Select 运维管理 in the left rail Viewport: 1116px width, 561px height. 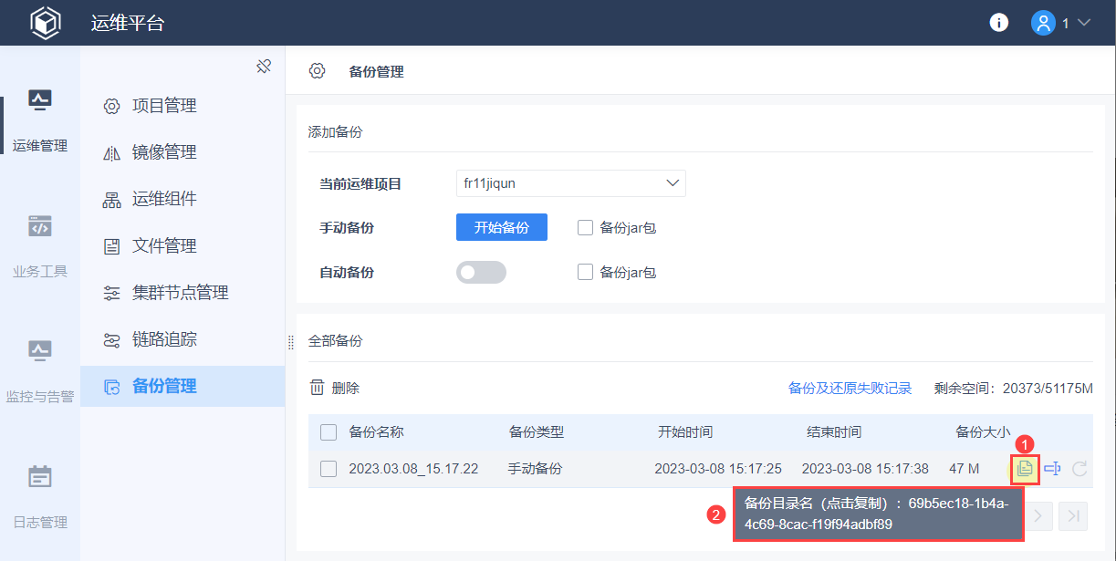pos(40,120)
